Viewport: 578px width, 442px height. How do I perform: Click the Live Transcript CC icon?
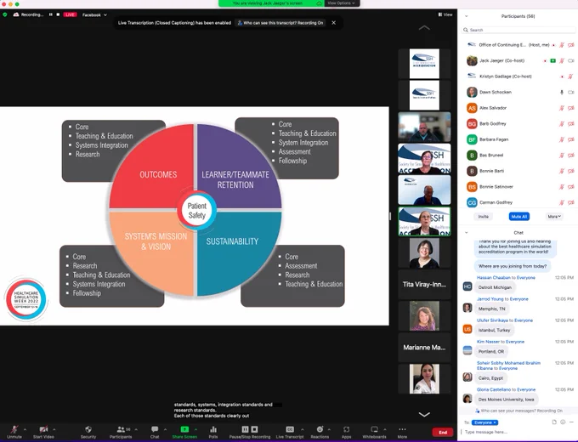pos(290,429)
